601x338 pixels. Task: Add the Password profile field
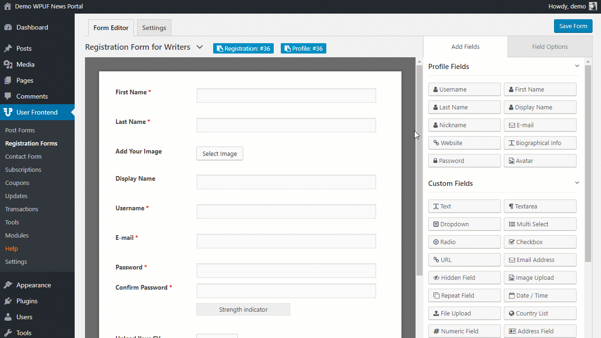464,161
